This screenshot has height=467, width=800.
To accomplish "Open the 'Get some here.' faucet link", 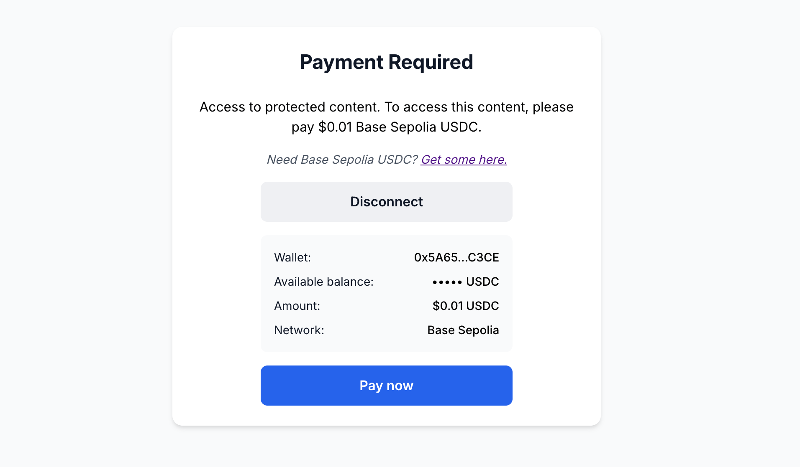I will click(464, 160).
